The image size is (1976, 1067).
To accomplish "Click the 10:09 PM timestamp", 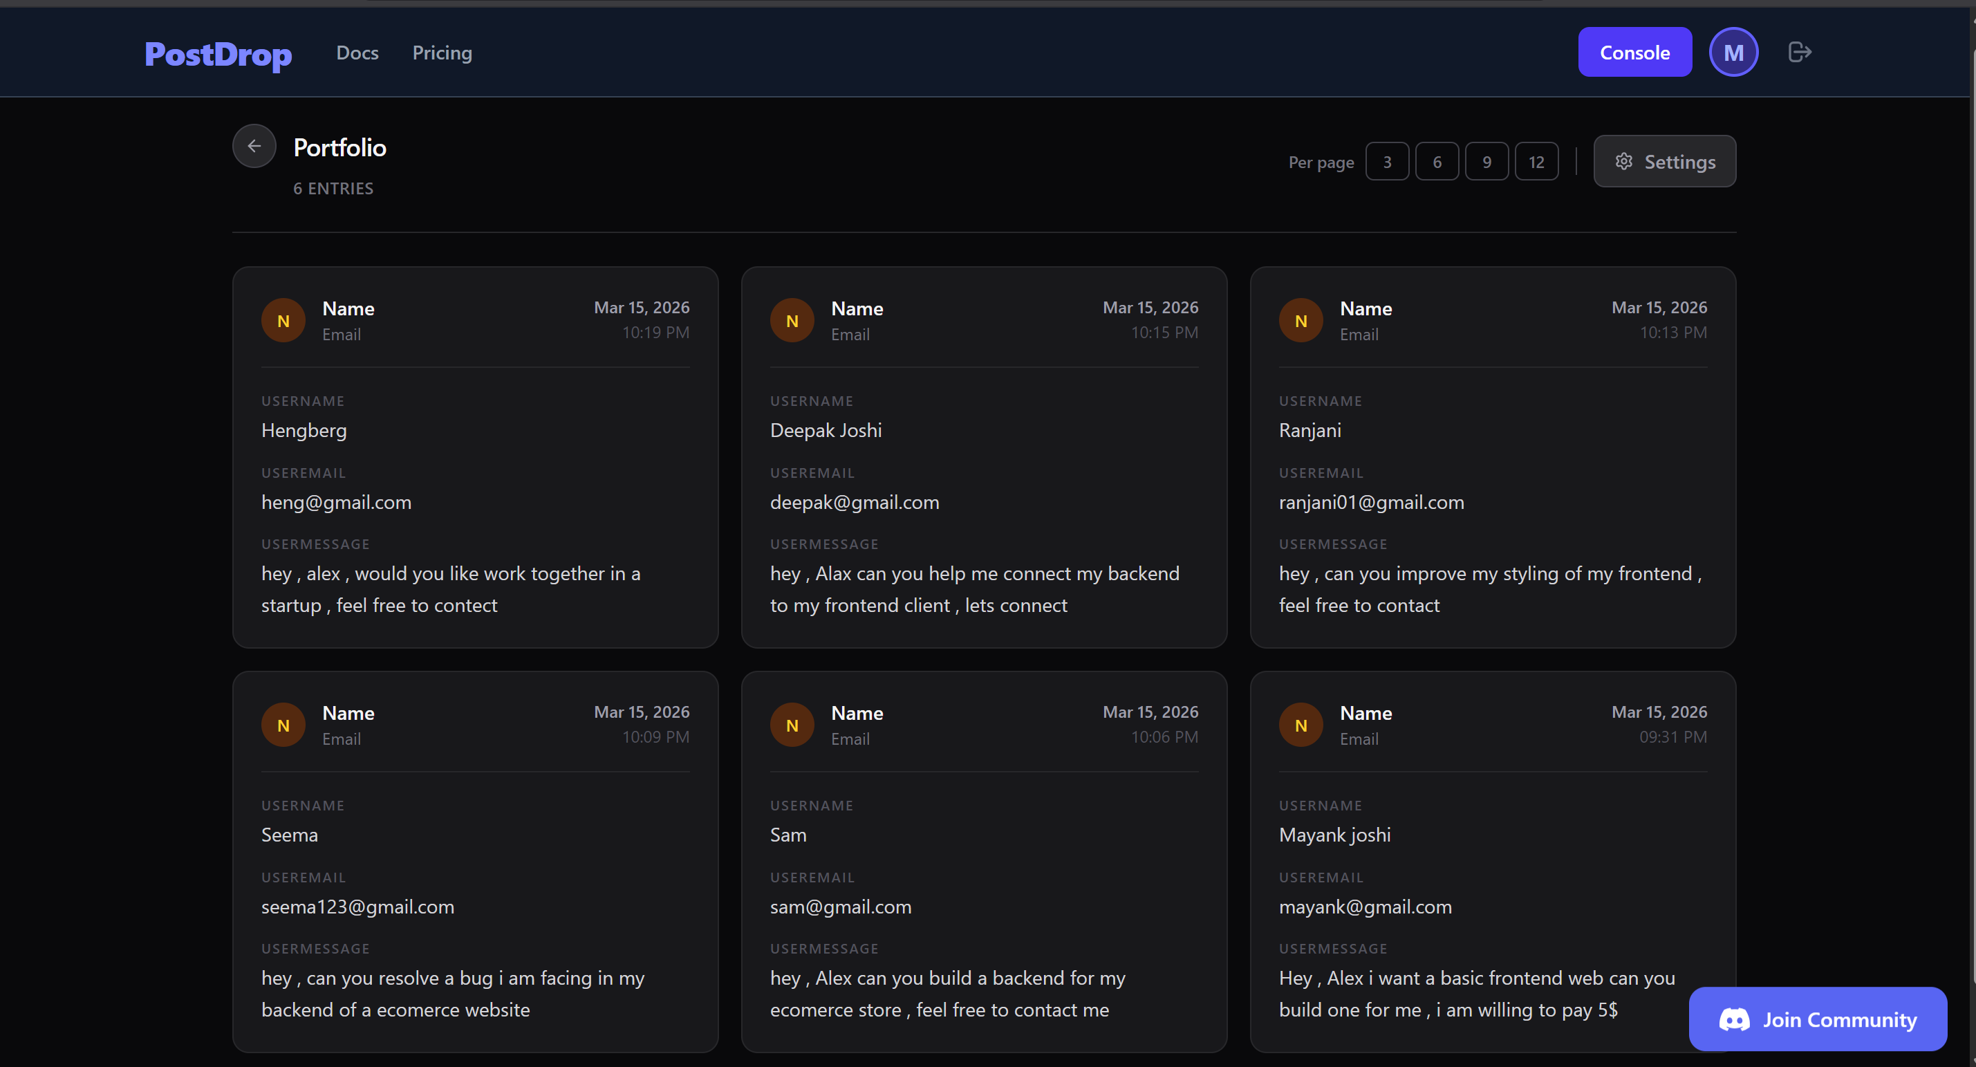I will (x=655, y=736).
